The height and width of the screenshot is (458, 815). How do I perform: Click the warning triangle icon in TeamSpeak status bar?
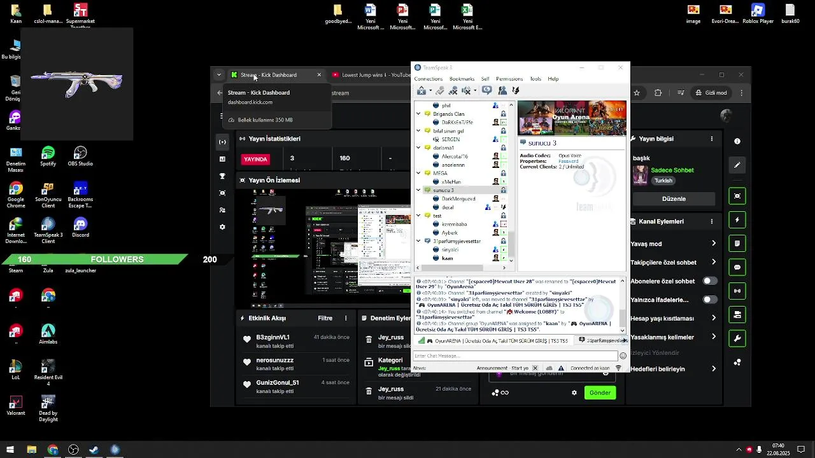click(x=561, y=368)
